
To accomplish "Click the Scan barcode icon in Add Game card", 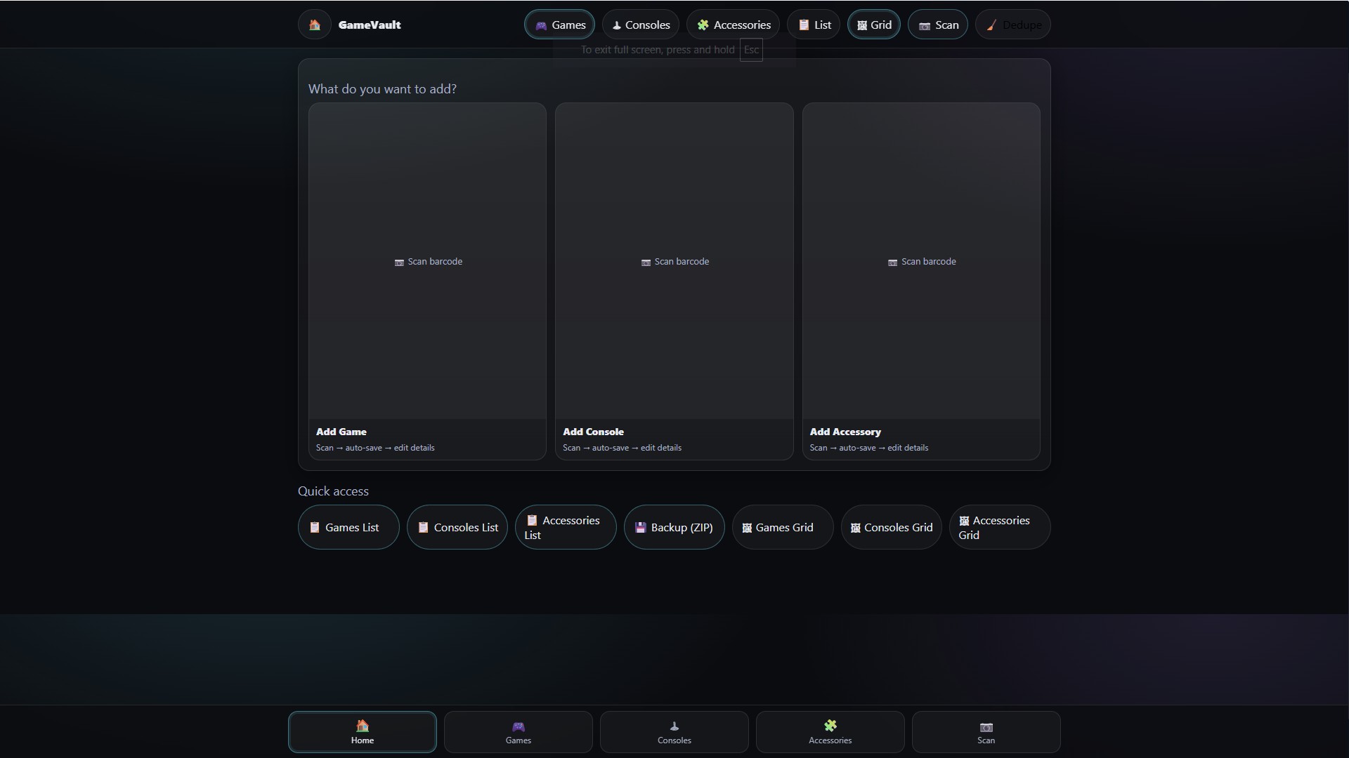I will [x=398, y=262].
